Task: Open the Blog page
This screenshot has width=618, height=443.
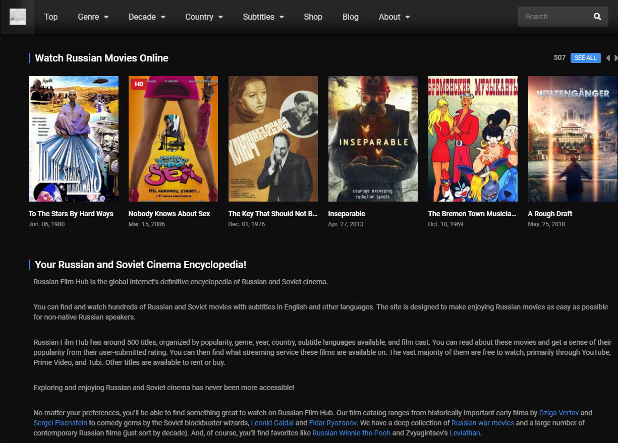Action: 350,17
